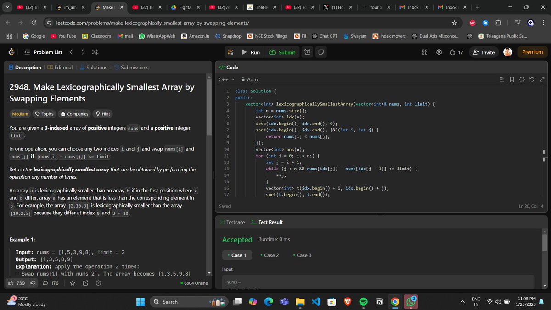
Task: Open the C++ language dropdown
Action: point(226,79)
